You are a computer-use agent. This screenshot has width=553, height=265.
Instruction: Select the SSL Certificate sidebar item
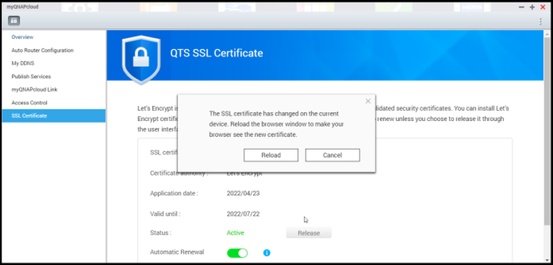pyautogui.click(x=54, y=116)
